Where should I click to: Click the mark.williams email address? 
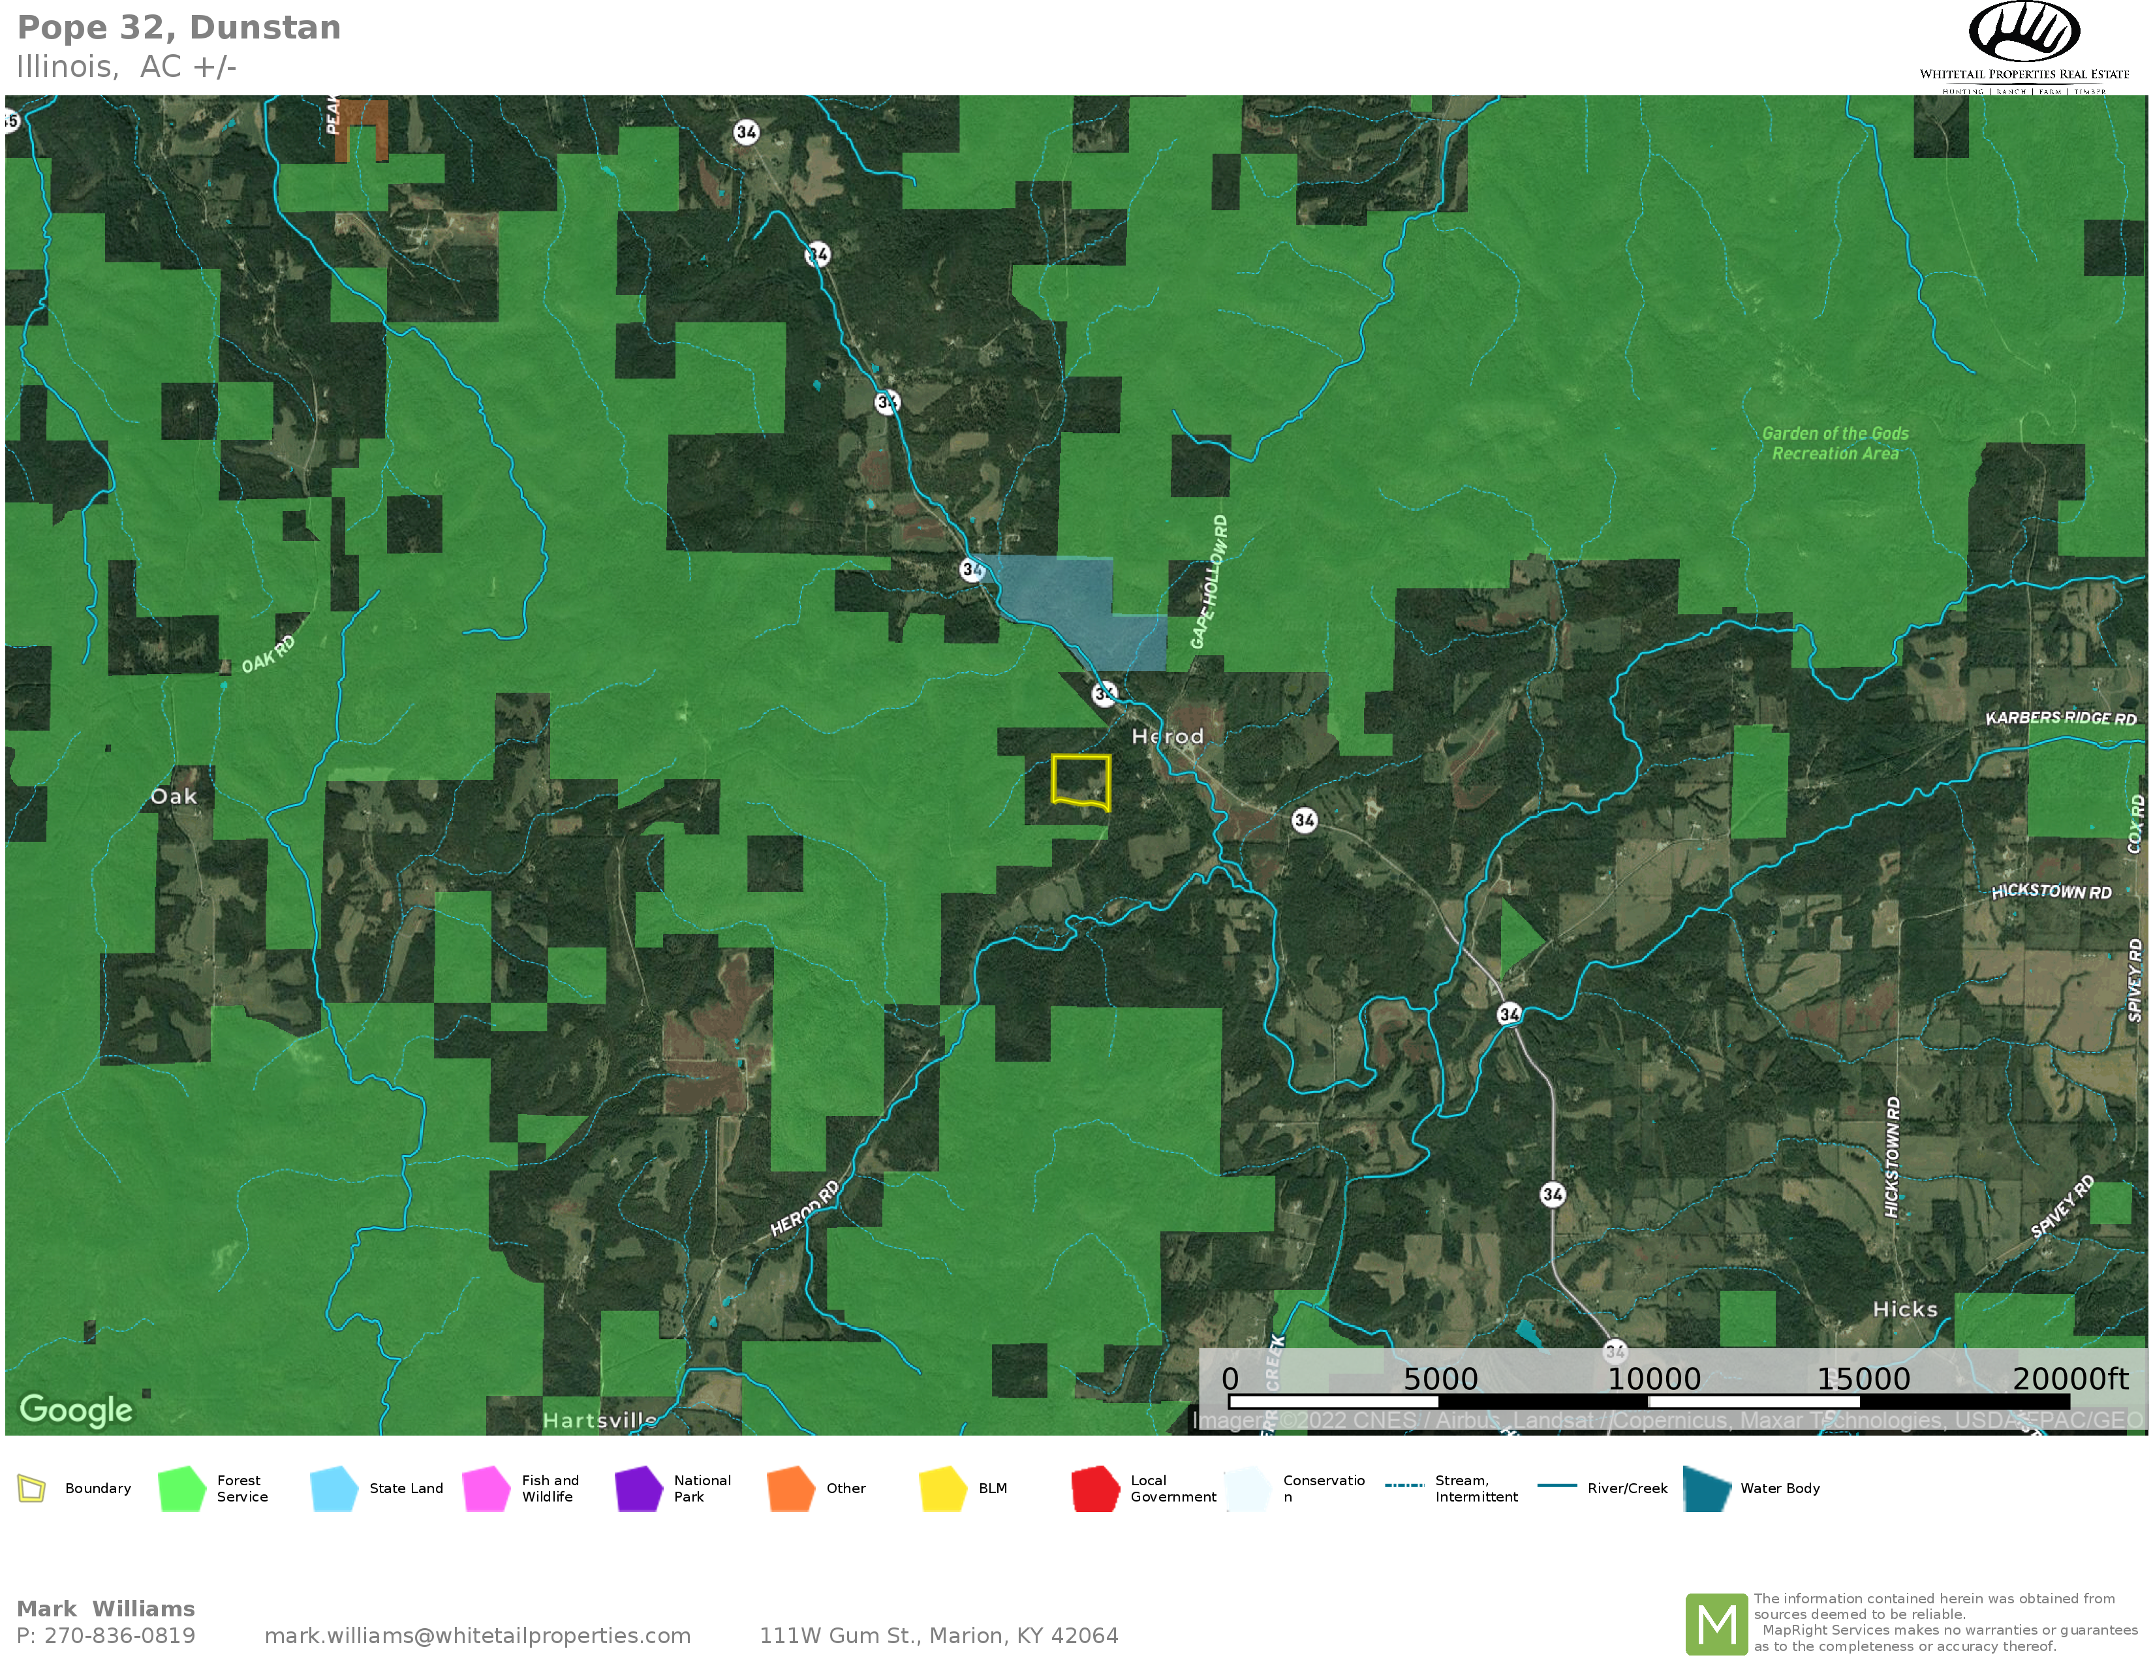coord(477,1635)
